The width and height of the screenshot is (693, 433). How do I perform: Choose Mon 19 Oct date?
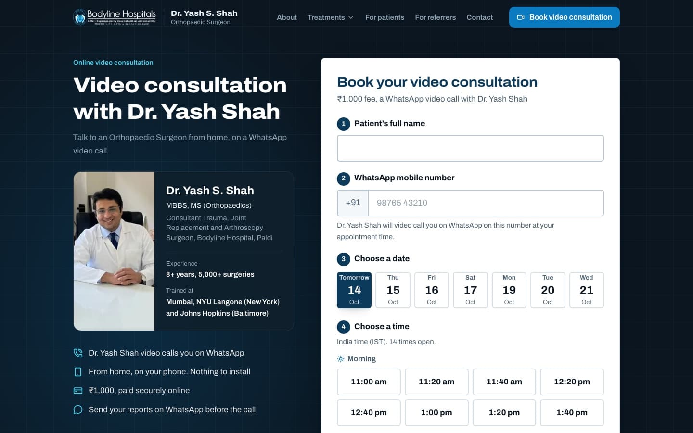[x=509, y=290]
